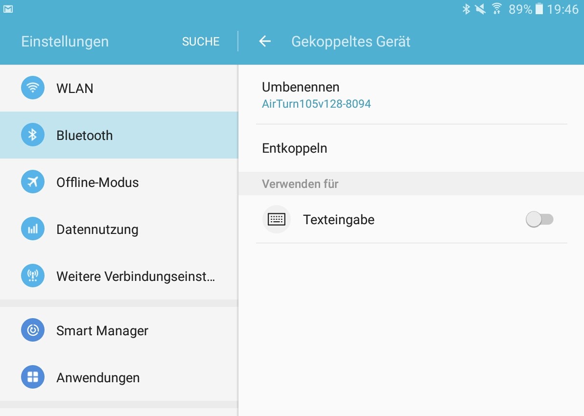Tap Umbenennen to rename the device

(x=411, y=94)
